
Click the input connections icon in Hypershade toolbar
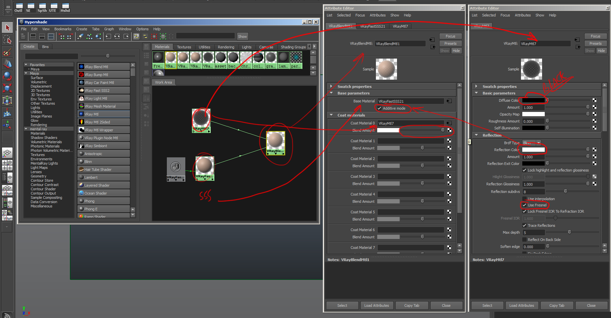tap(108, 37)
